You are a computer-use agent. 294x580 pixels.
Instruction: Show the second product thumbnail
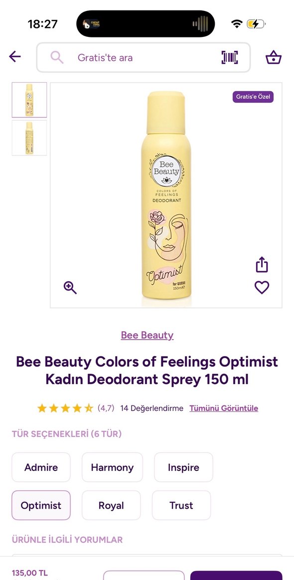point(29,138)
